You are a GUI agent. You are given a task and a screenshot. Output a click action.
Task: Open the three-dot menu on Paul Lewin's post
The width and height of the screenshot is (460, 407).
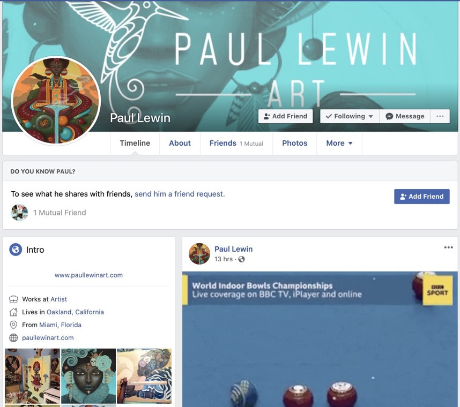point(448,247)
